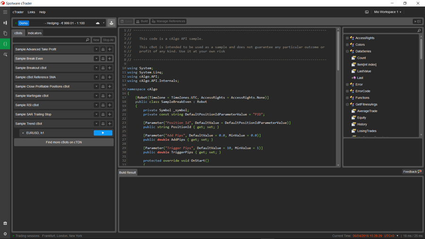
Task: Switch to the cBots tab
Action: (18, 33)
